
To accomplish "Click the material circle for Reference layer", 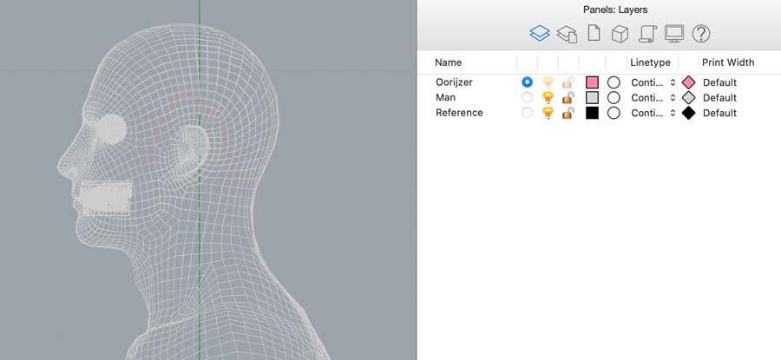I will (x=614, y=113).
